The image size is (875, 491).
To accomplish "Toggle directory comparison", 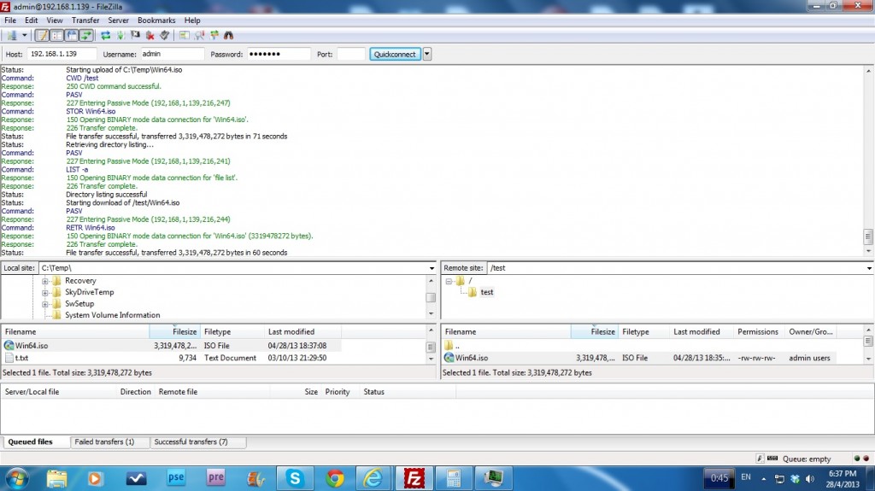I will [199, 35].
